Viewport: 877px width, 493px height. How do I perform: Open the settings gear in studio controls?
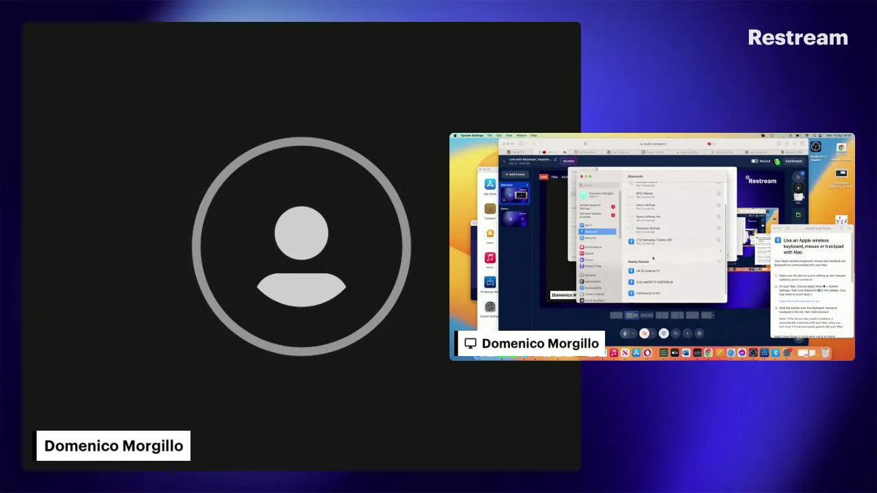coord(700,333)
